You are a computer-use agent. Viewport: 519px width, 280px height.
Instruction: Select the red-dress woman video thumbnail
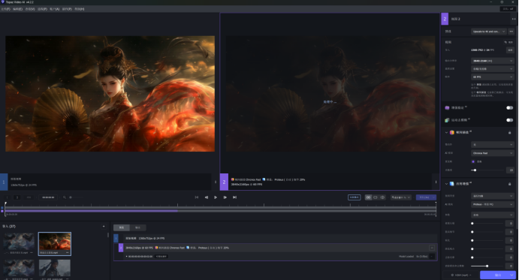(55, 244)
